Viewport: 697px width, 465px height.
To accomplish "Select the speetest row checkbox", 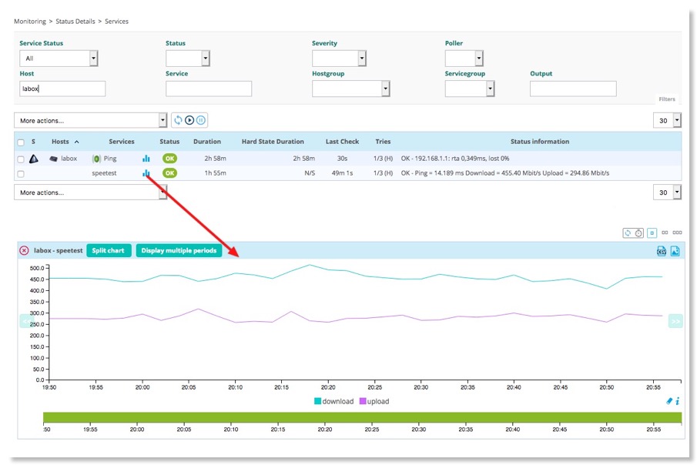I will [21, 174].
